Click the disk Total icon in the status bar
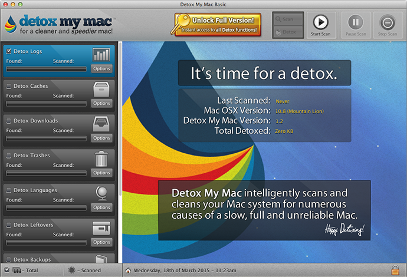 click(17, 271)
